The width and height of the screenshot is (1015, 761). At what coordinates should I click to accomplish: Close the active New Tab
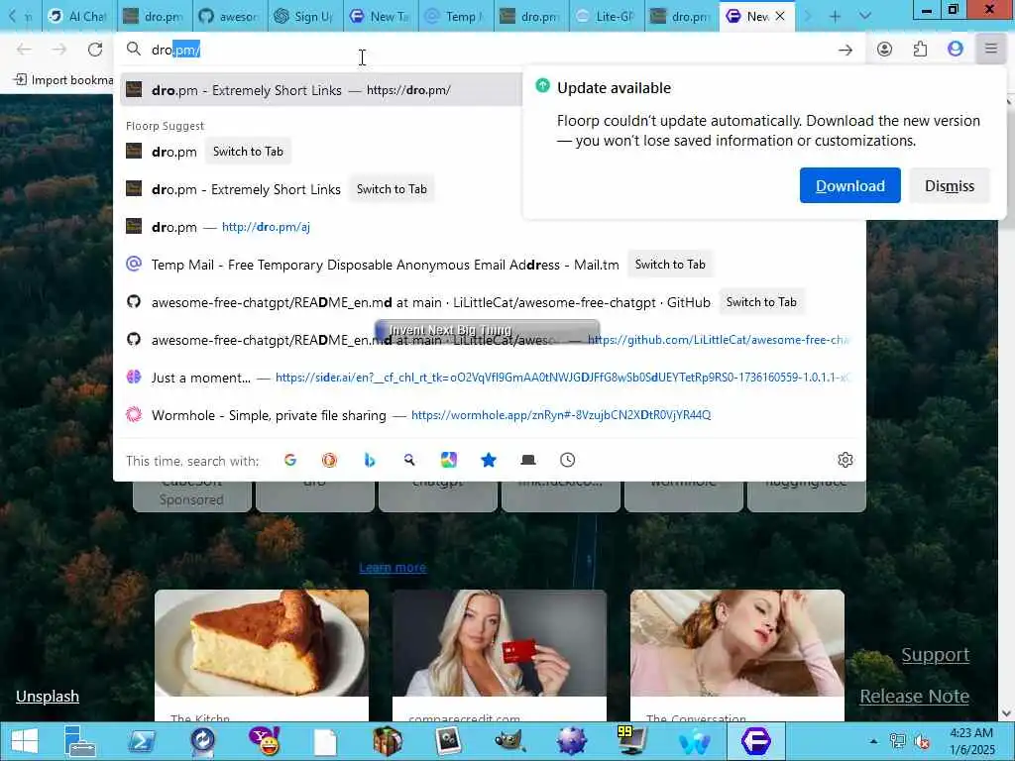(780, 16)
